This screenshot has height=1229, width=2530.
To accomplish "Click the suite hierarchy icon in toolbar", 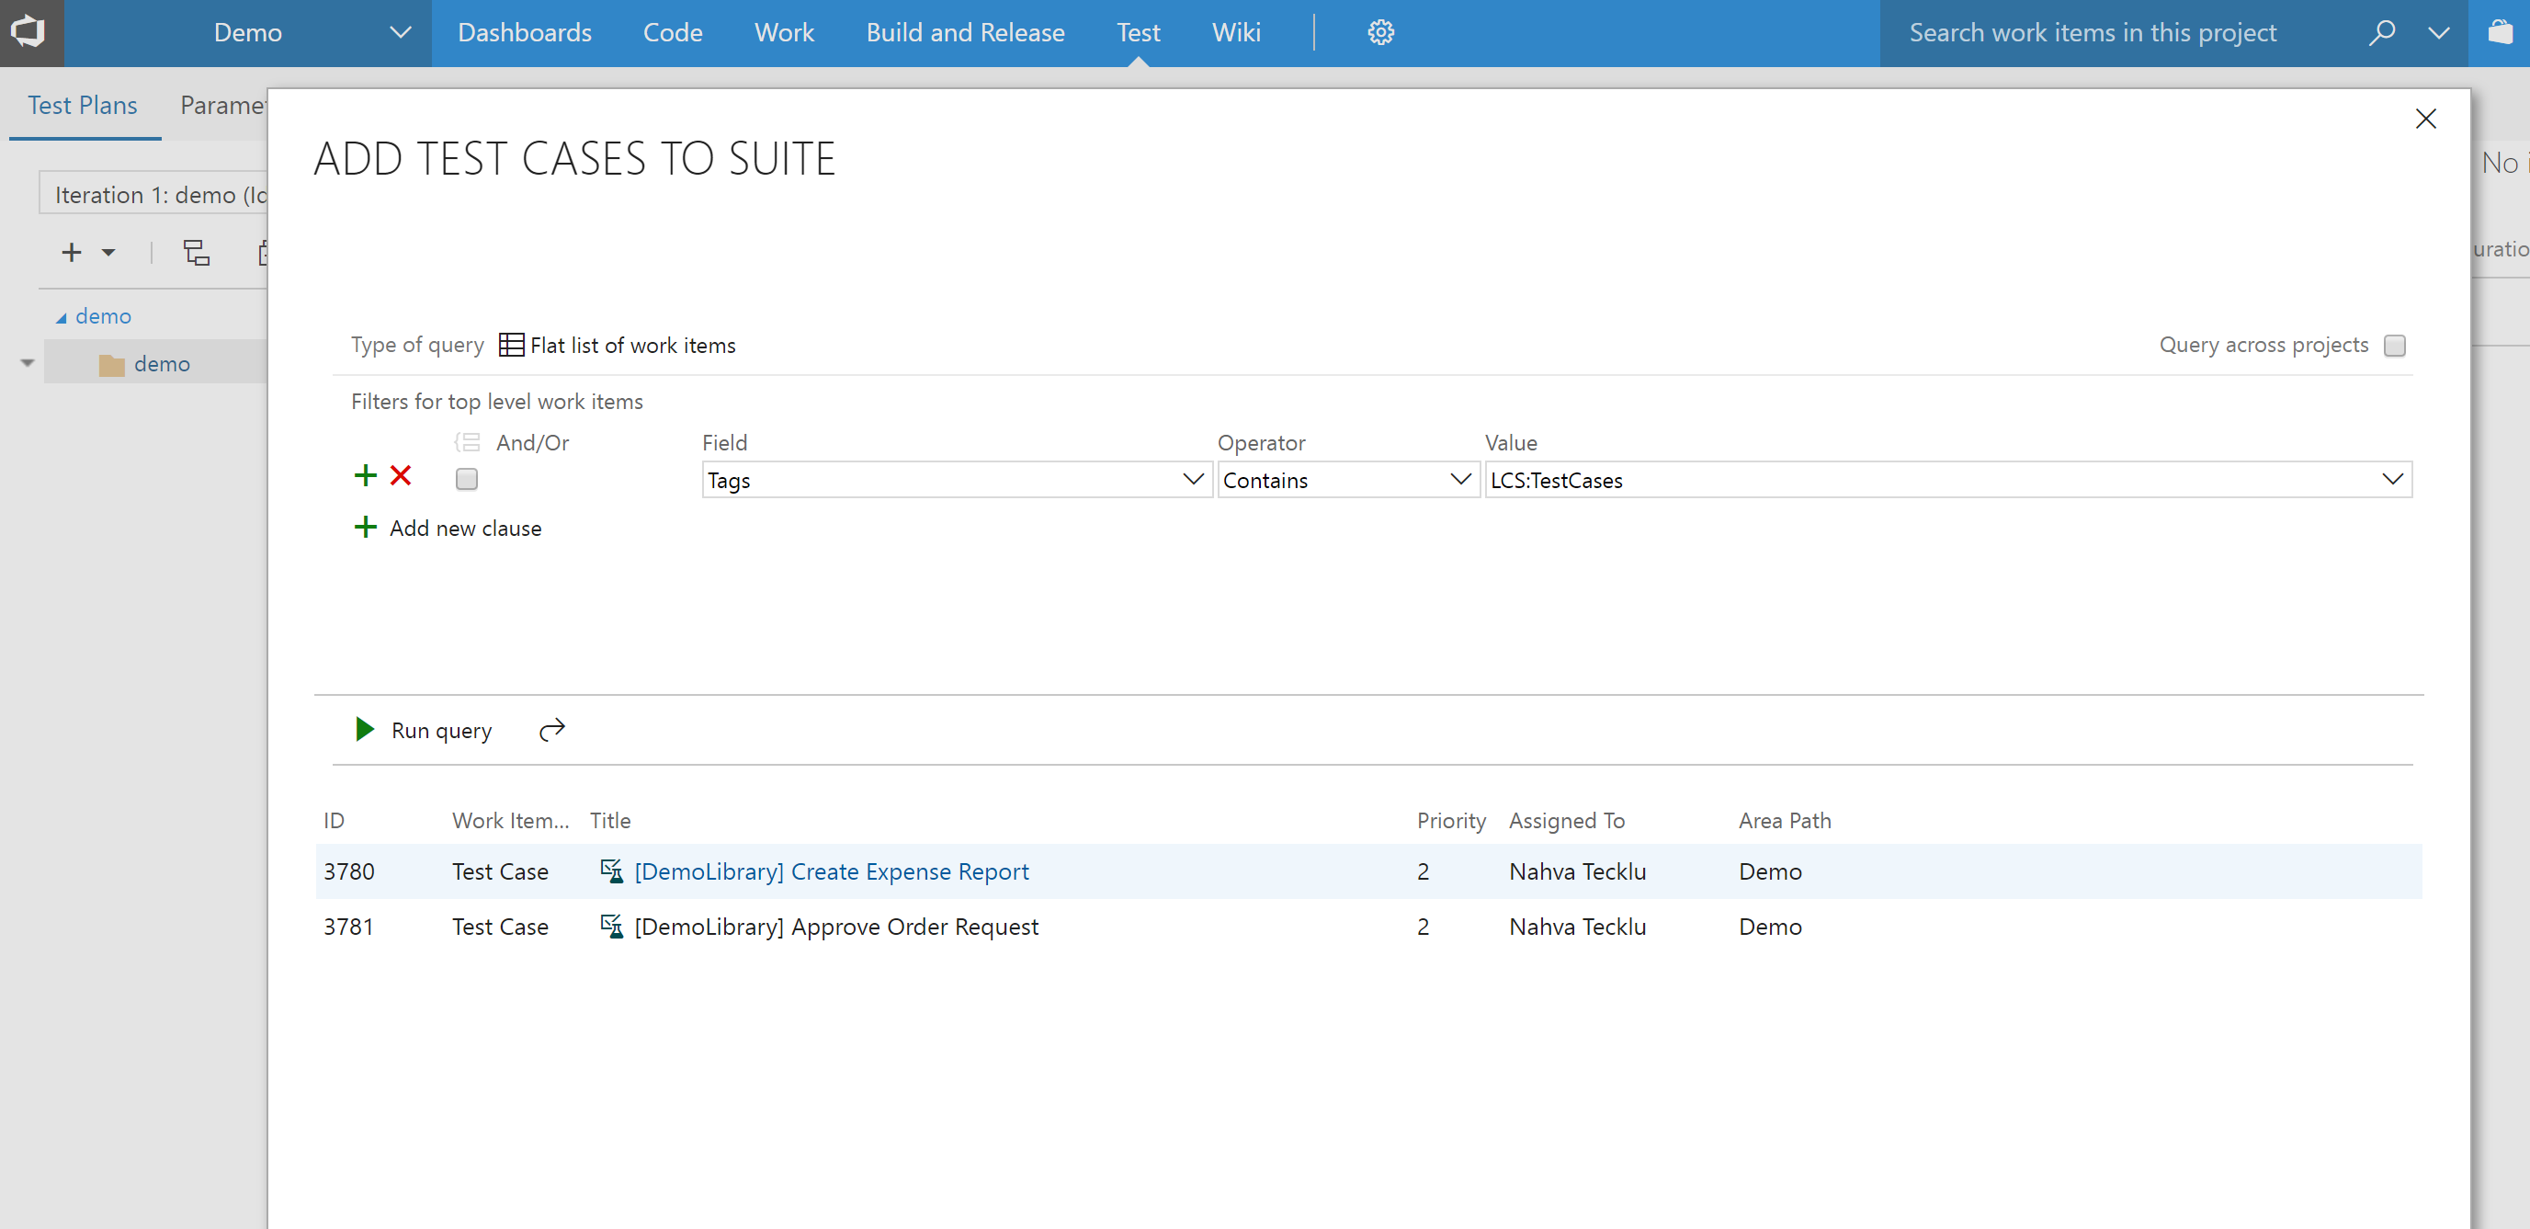I will [197, 253].
